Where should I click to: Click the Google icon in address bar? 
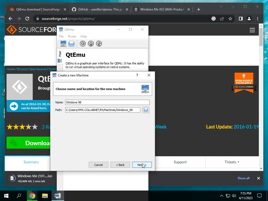coord(214,19)
